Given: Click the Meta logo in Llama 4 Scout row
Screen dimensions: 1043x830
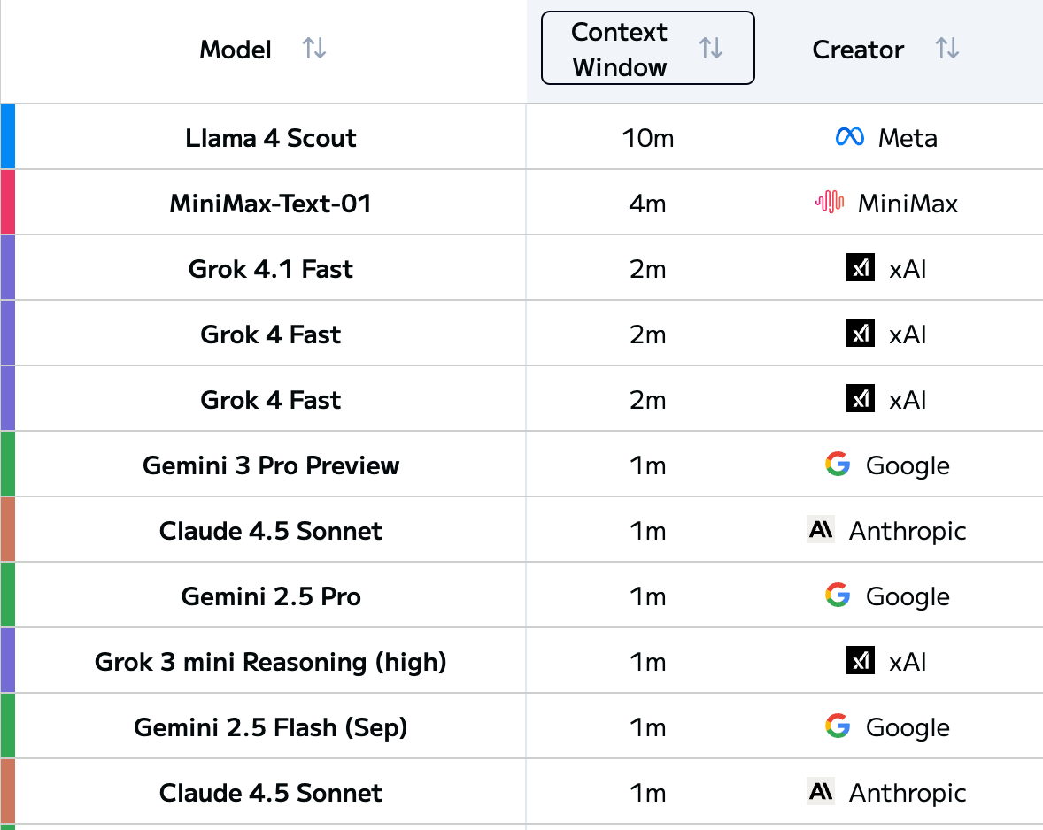Looking at the screenshot, I should pos(849,137).
